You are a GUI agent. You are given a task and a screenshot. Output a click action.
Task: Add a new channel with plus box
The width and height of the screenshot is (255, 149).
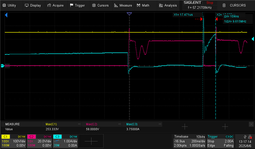(x=91, y=141)
